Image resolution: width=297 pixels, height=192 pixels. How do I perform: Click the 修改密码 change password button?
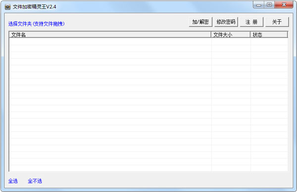[x=226, y=22]
